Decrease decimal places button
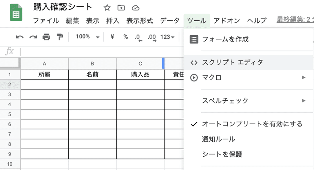The height and width of the screenshot is (170, 314). coord(139,37)
